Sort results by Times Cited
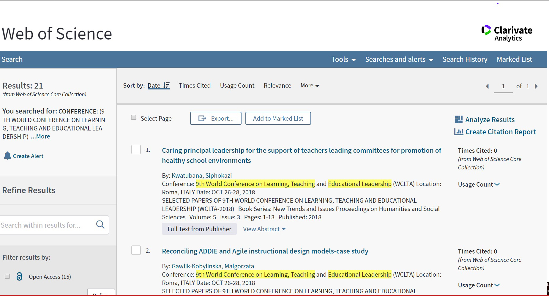 (x=195, y=86)
